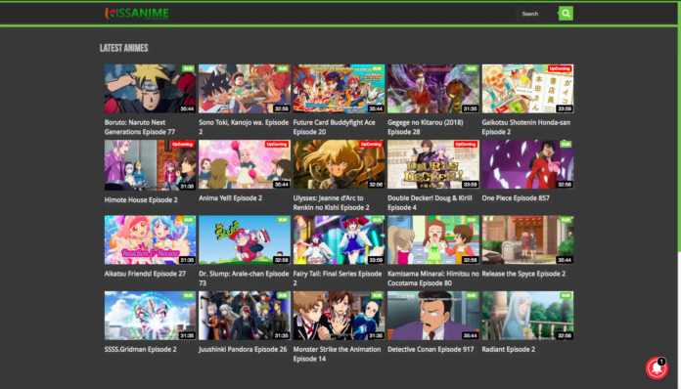Click Double Decker! Doug & Kirill title link
Viewport: 681px width, 389px height.
(430, 203)
